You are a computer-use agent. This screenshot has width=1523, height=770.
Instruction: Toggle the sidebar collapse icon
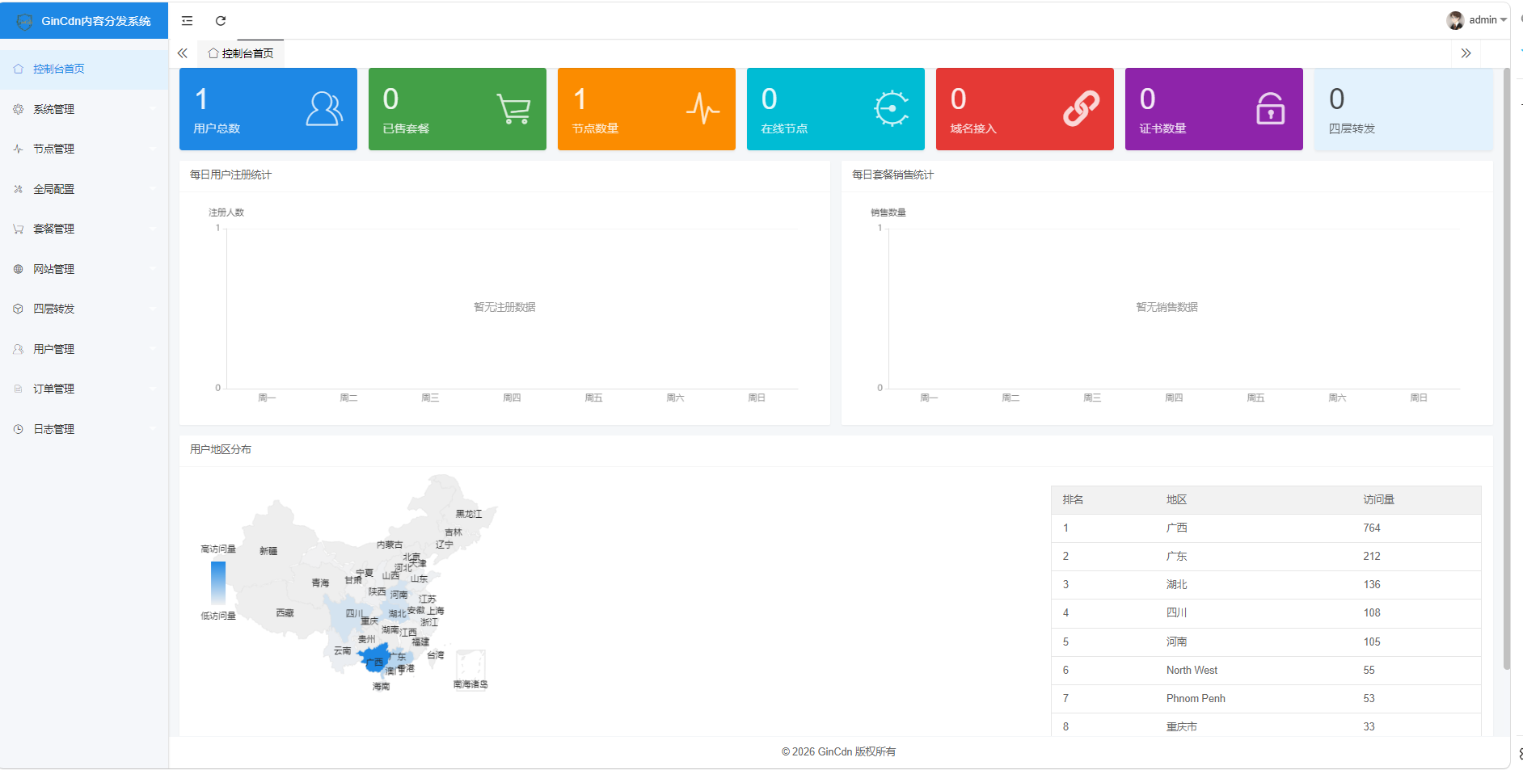coord(187,21)
